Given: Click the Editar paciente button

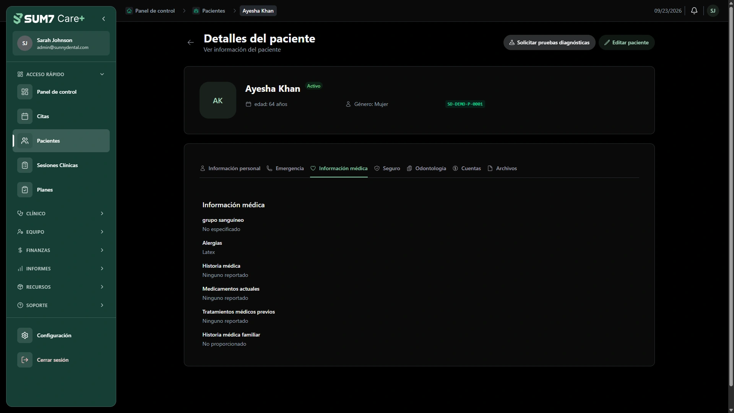Looking at the screenshot, I should [x=627, y=42].
